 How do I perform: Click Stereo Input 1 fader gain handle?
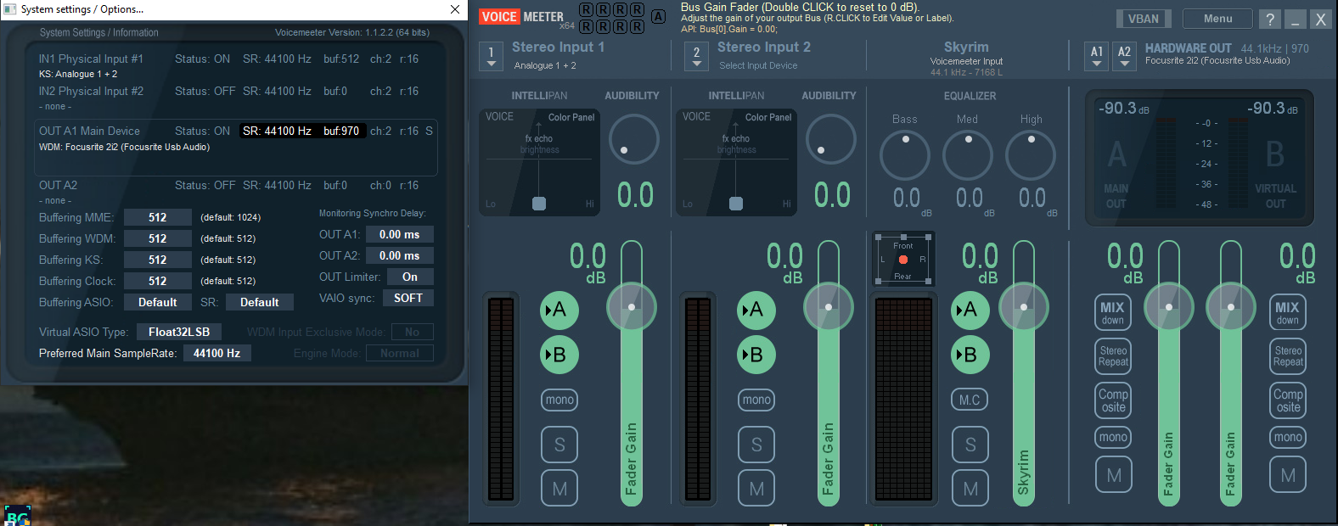coord(631,306)
